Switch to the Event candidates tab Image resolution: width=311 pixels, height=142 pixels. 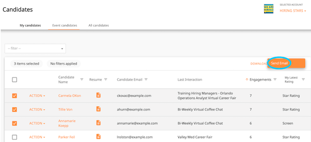click(x=64, y=25)
